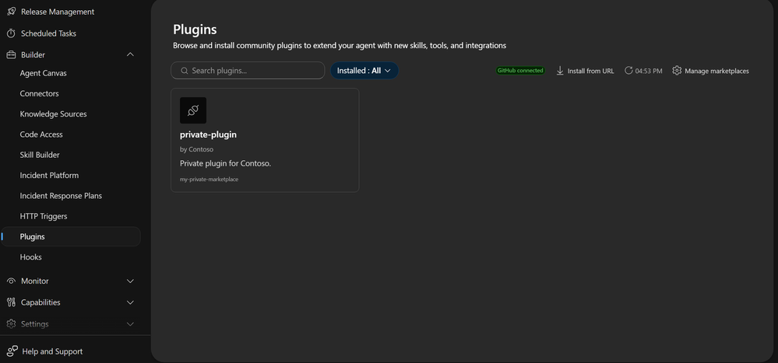Image resolution: width=778 pixels, height=363 pixels.
Task: Click the Browse and install community plugins subtitle
Action: (x=340, y=45)
